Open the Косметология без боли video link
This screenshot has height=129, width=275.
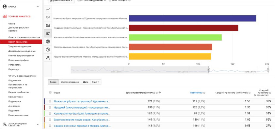82,114
